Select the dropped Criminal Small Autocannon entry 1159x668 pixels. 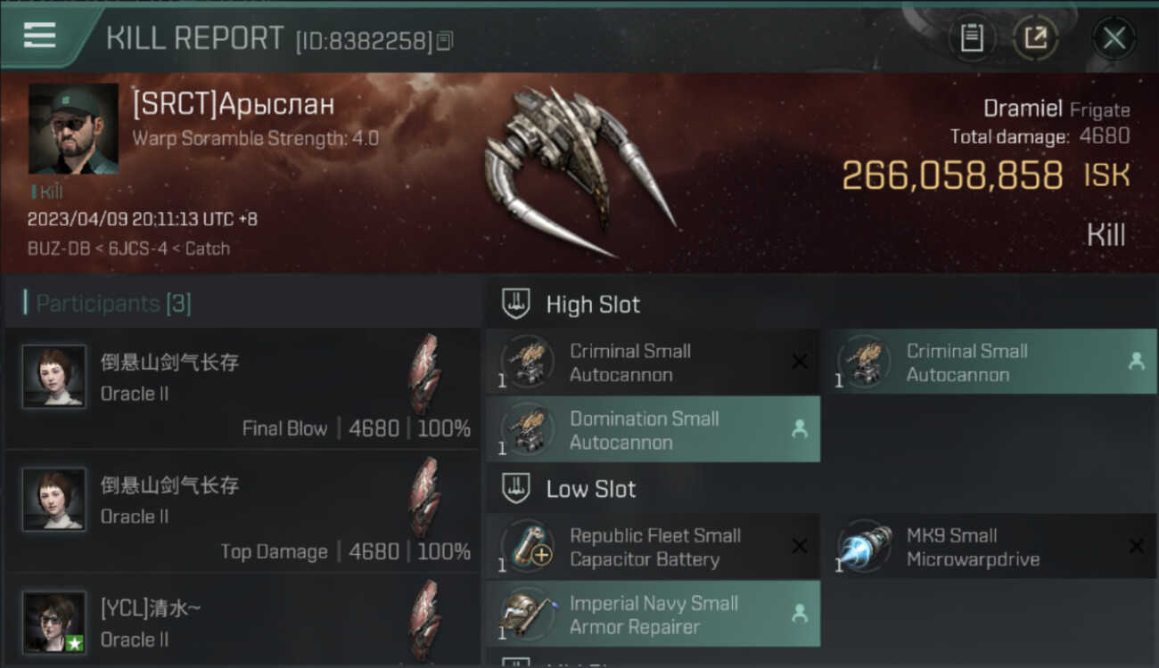(x=990, y=363)
